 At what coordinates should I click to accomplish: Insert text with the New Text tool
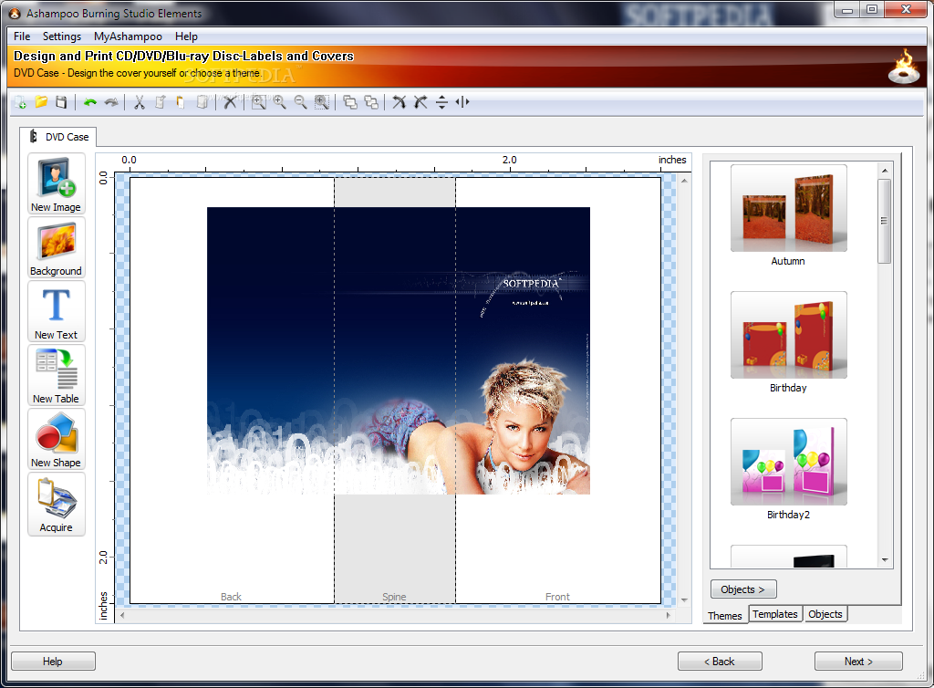click(56, 311)
